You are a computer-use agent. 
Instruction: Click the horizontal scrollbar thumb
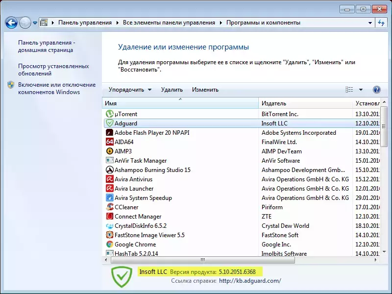203,260
